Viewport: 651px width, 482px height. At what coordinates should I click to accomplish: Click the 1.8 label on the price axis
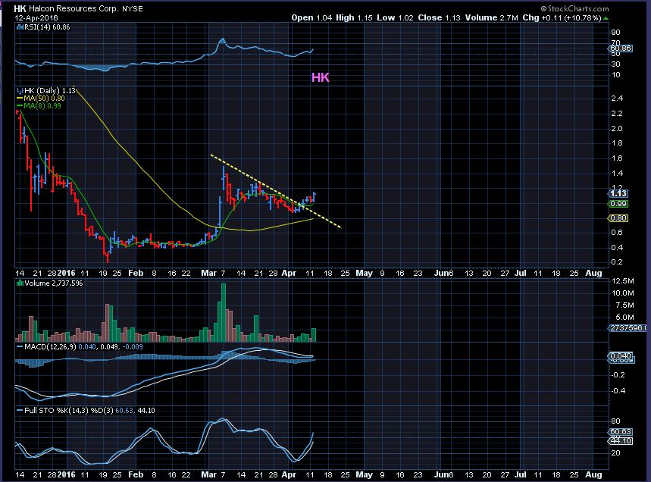[x=617, y=143]
